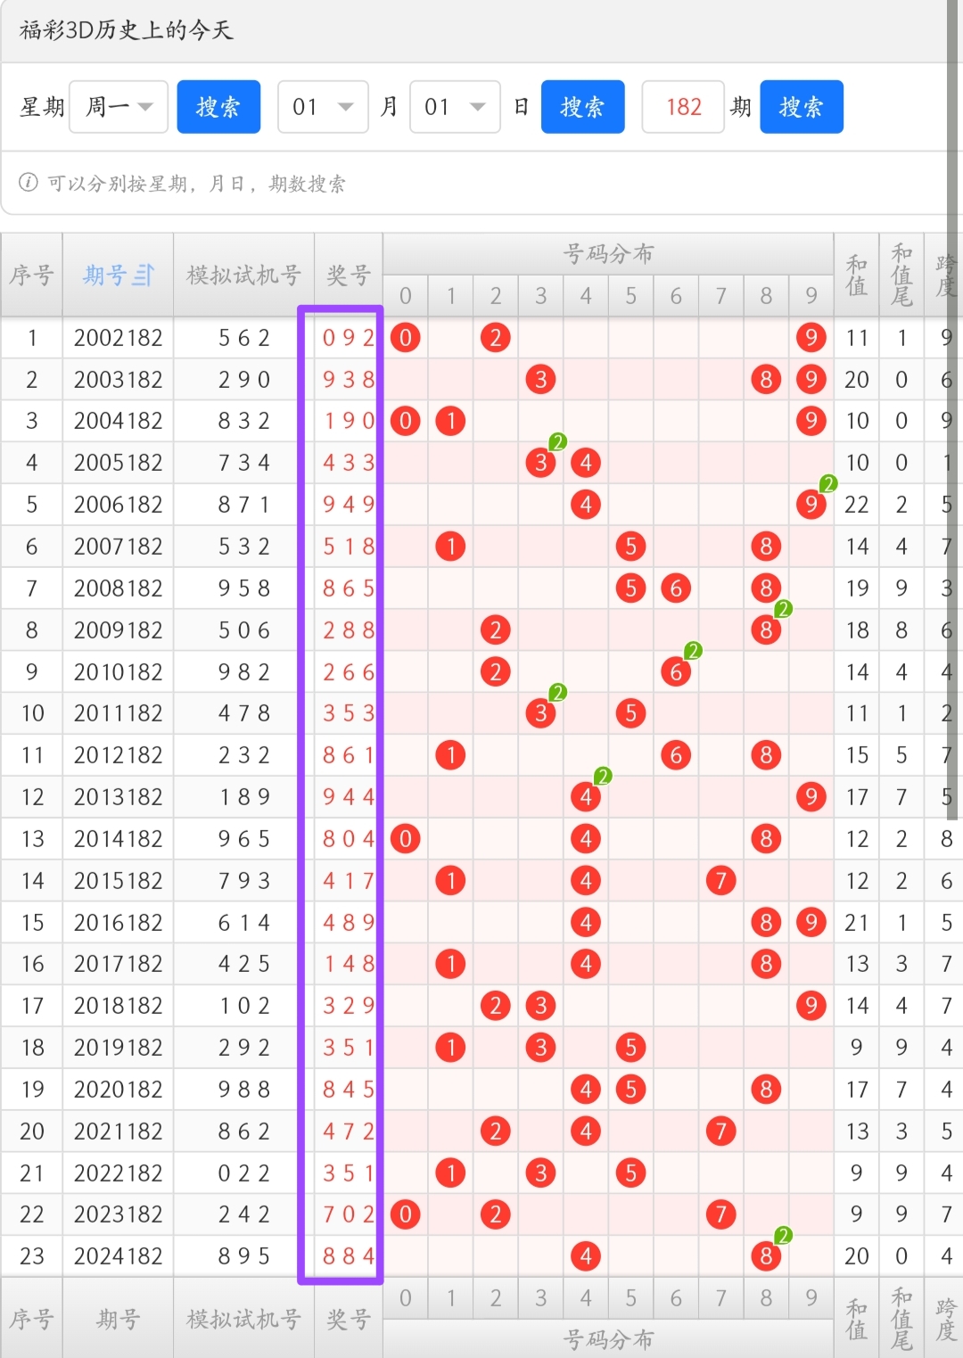Select the 182 issue number input field
Screen dimensions: 963x1358
coord(683,106)
